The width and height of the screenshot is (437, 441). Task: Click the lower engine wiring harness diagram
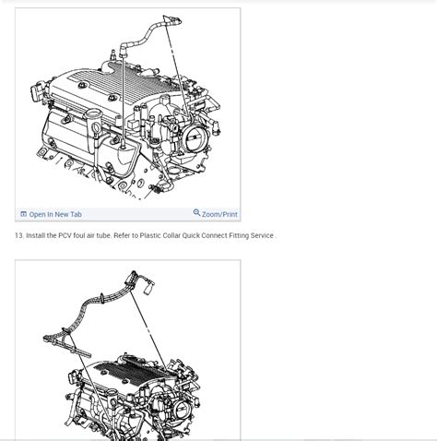[128, 351]
